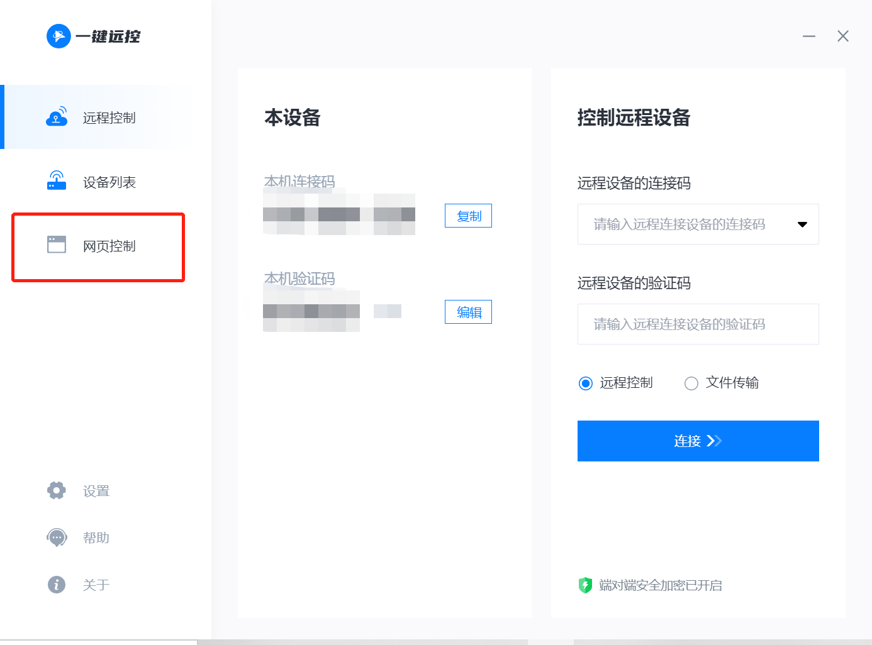Focus the 请输入远程连接设备的验证码 input field

coord(698,324)
